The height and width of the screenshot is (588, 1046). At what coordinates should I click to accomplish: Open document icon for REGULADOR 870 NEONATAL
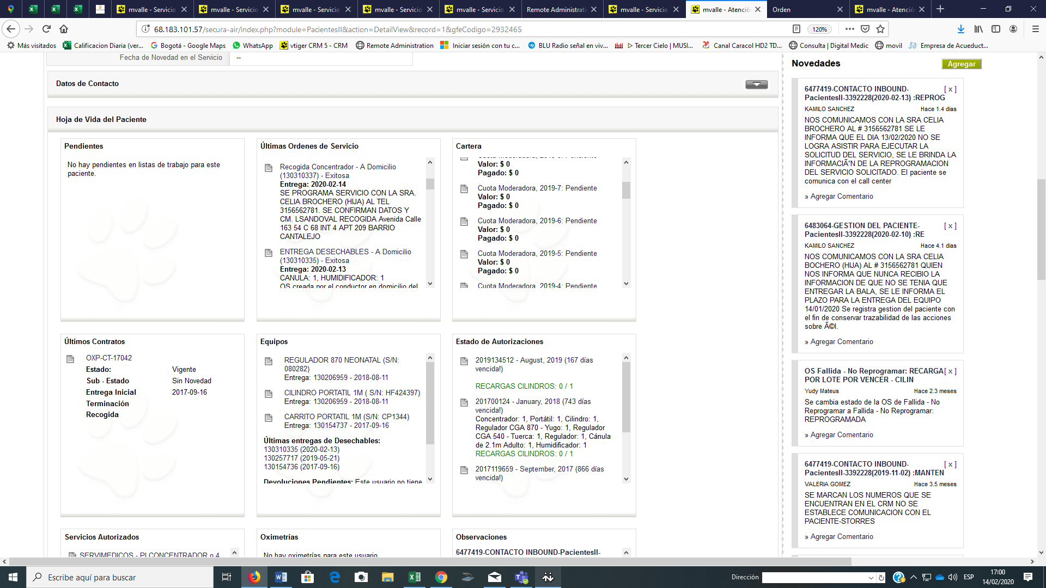[x=269, y=361]
